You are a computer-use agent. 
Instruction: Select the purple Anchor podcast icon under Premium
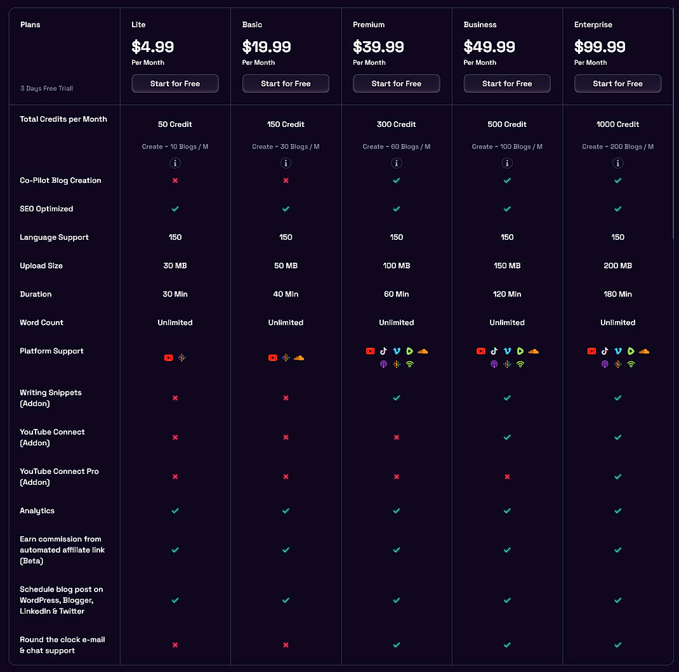pyautogui.click(x=383, y=364)
